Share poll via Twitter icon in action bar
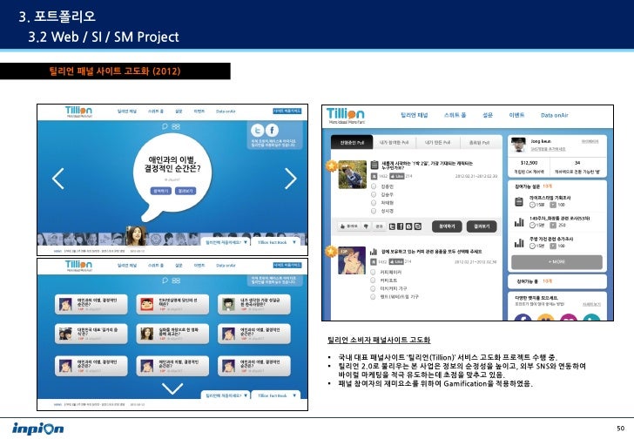 (392, 226)
